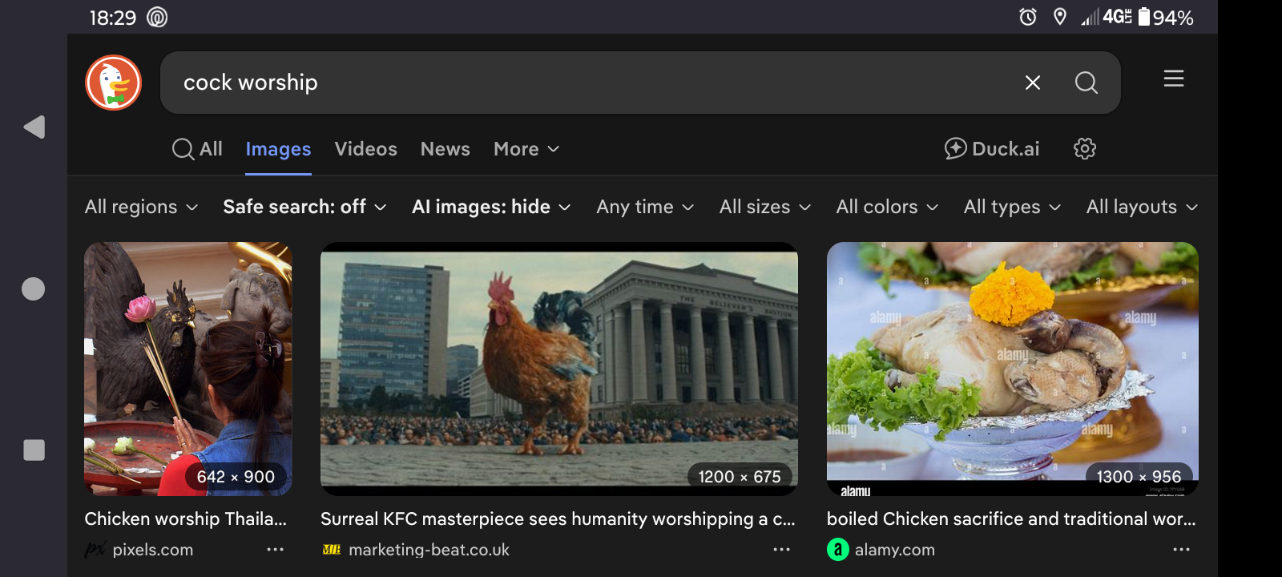Open the All colors filter dropdown

888,207
